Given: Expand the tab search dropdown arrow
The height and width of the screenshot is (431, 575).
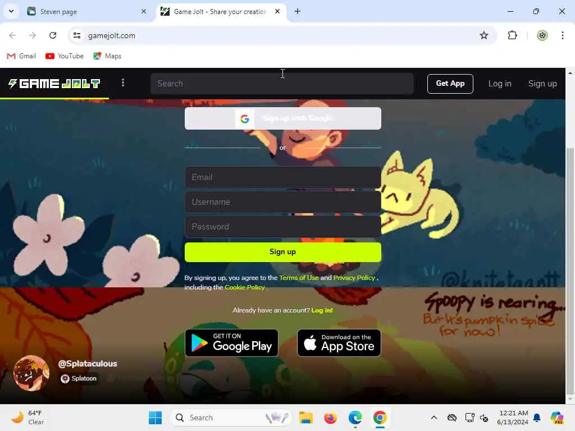Looking at the screenshot, I should click(11, 11).
